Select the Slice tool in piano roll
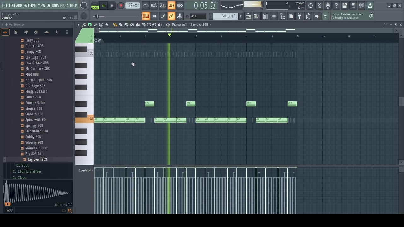This screenshot has height=227, width=404. 143,25
